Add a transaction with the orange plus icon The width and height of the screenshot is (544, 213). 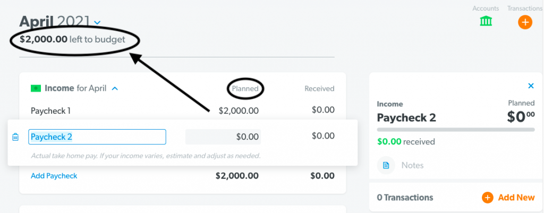[525, 22]
